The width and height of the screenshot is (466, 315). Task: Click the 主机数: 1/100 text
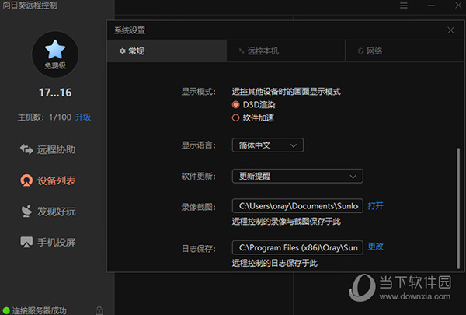(x=44, y=117)
